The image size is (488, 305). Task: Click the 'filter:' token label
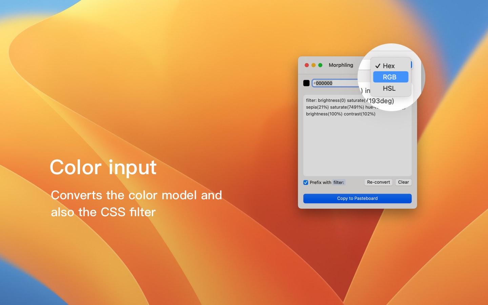click(x=339, y=182)
